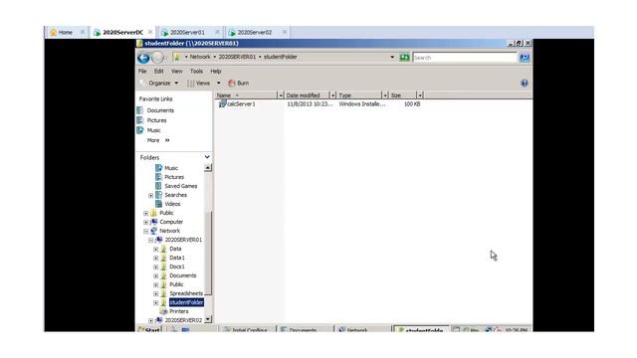Open the Views dropdown arrow
The width and height of the screenshot is (637, 358).
[x=219, y=84]
